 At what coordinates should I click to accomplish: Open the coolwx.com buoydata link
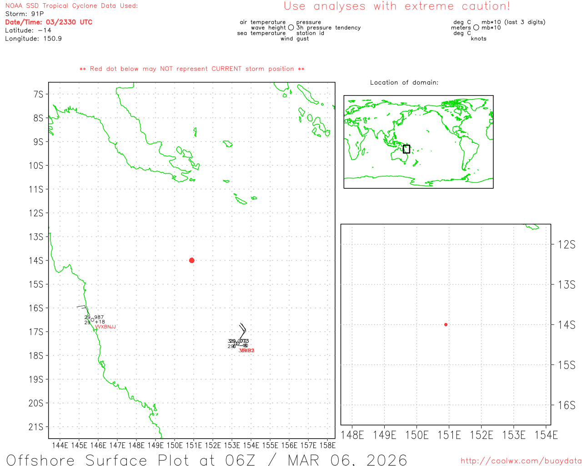point(521,461)
